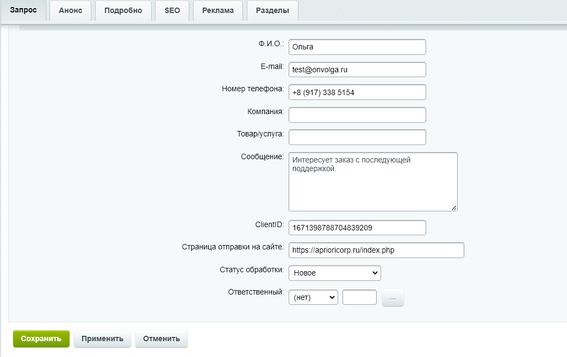Image resolution: width=567 pixels, height=357 pixels.
Task: Open the Статус обработки dropdown
Action: pos(335,273)
